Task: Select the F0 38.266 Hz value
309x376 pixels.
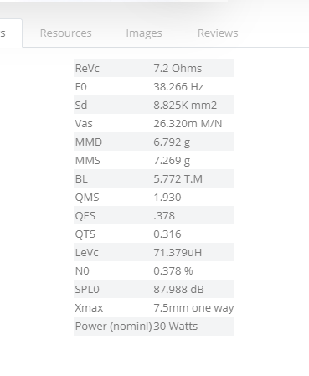Action: pyautogui.click(x=178, y=87)
